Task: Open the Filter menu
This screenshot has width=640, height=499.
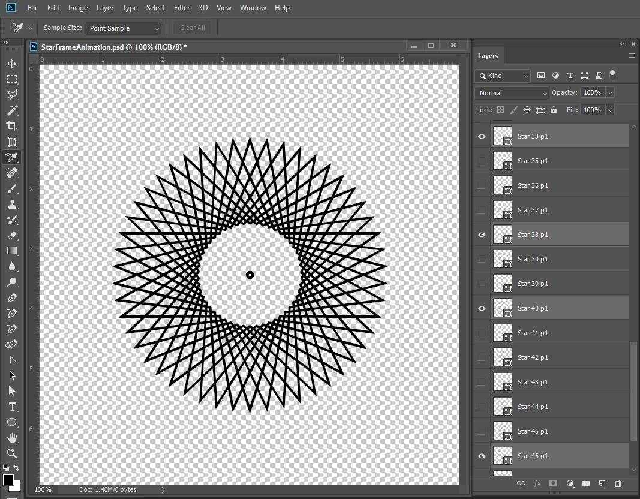Action: coord(182,8)
